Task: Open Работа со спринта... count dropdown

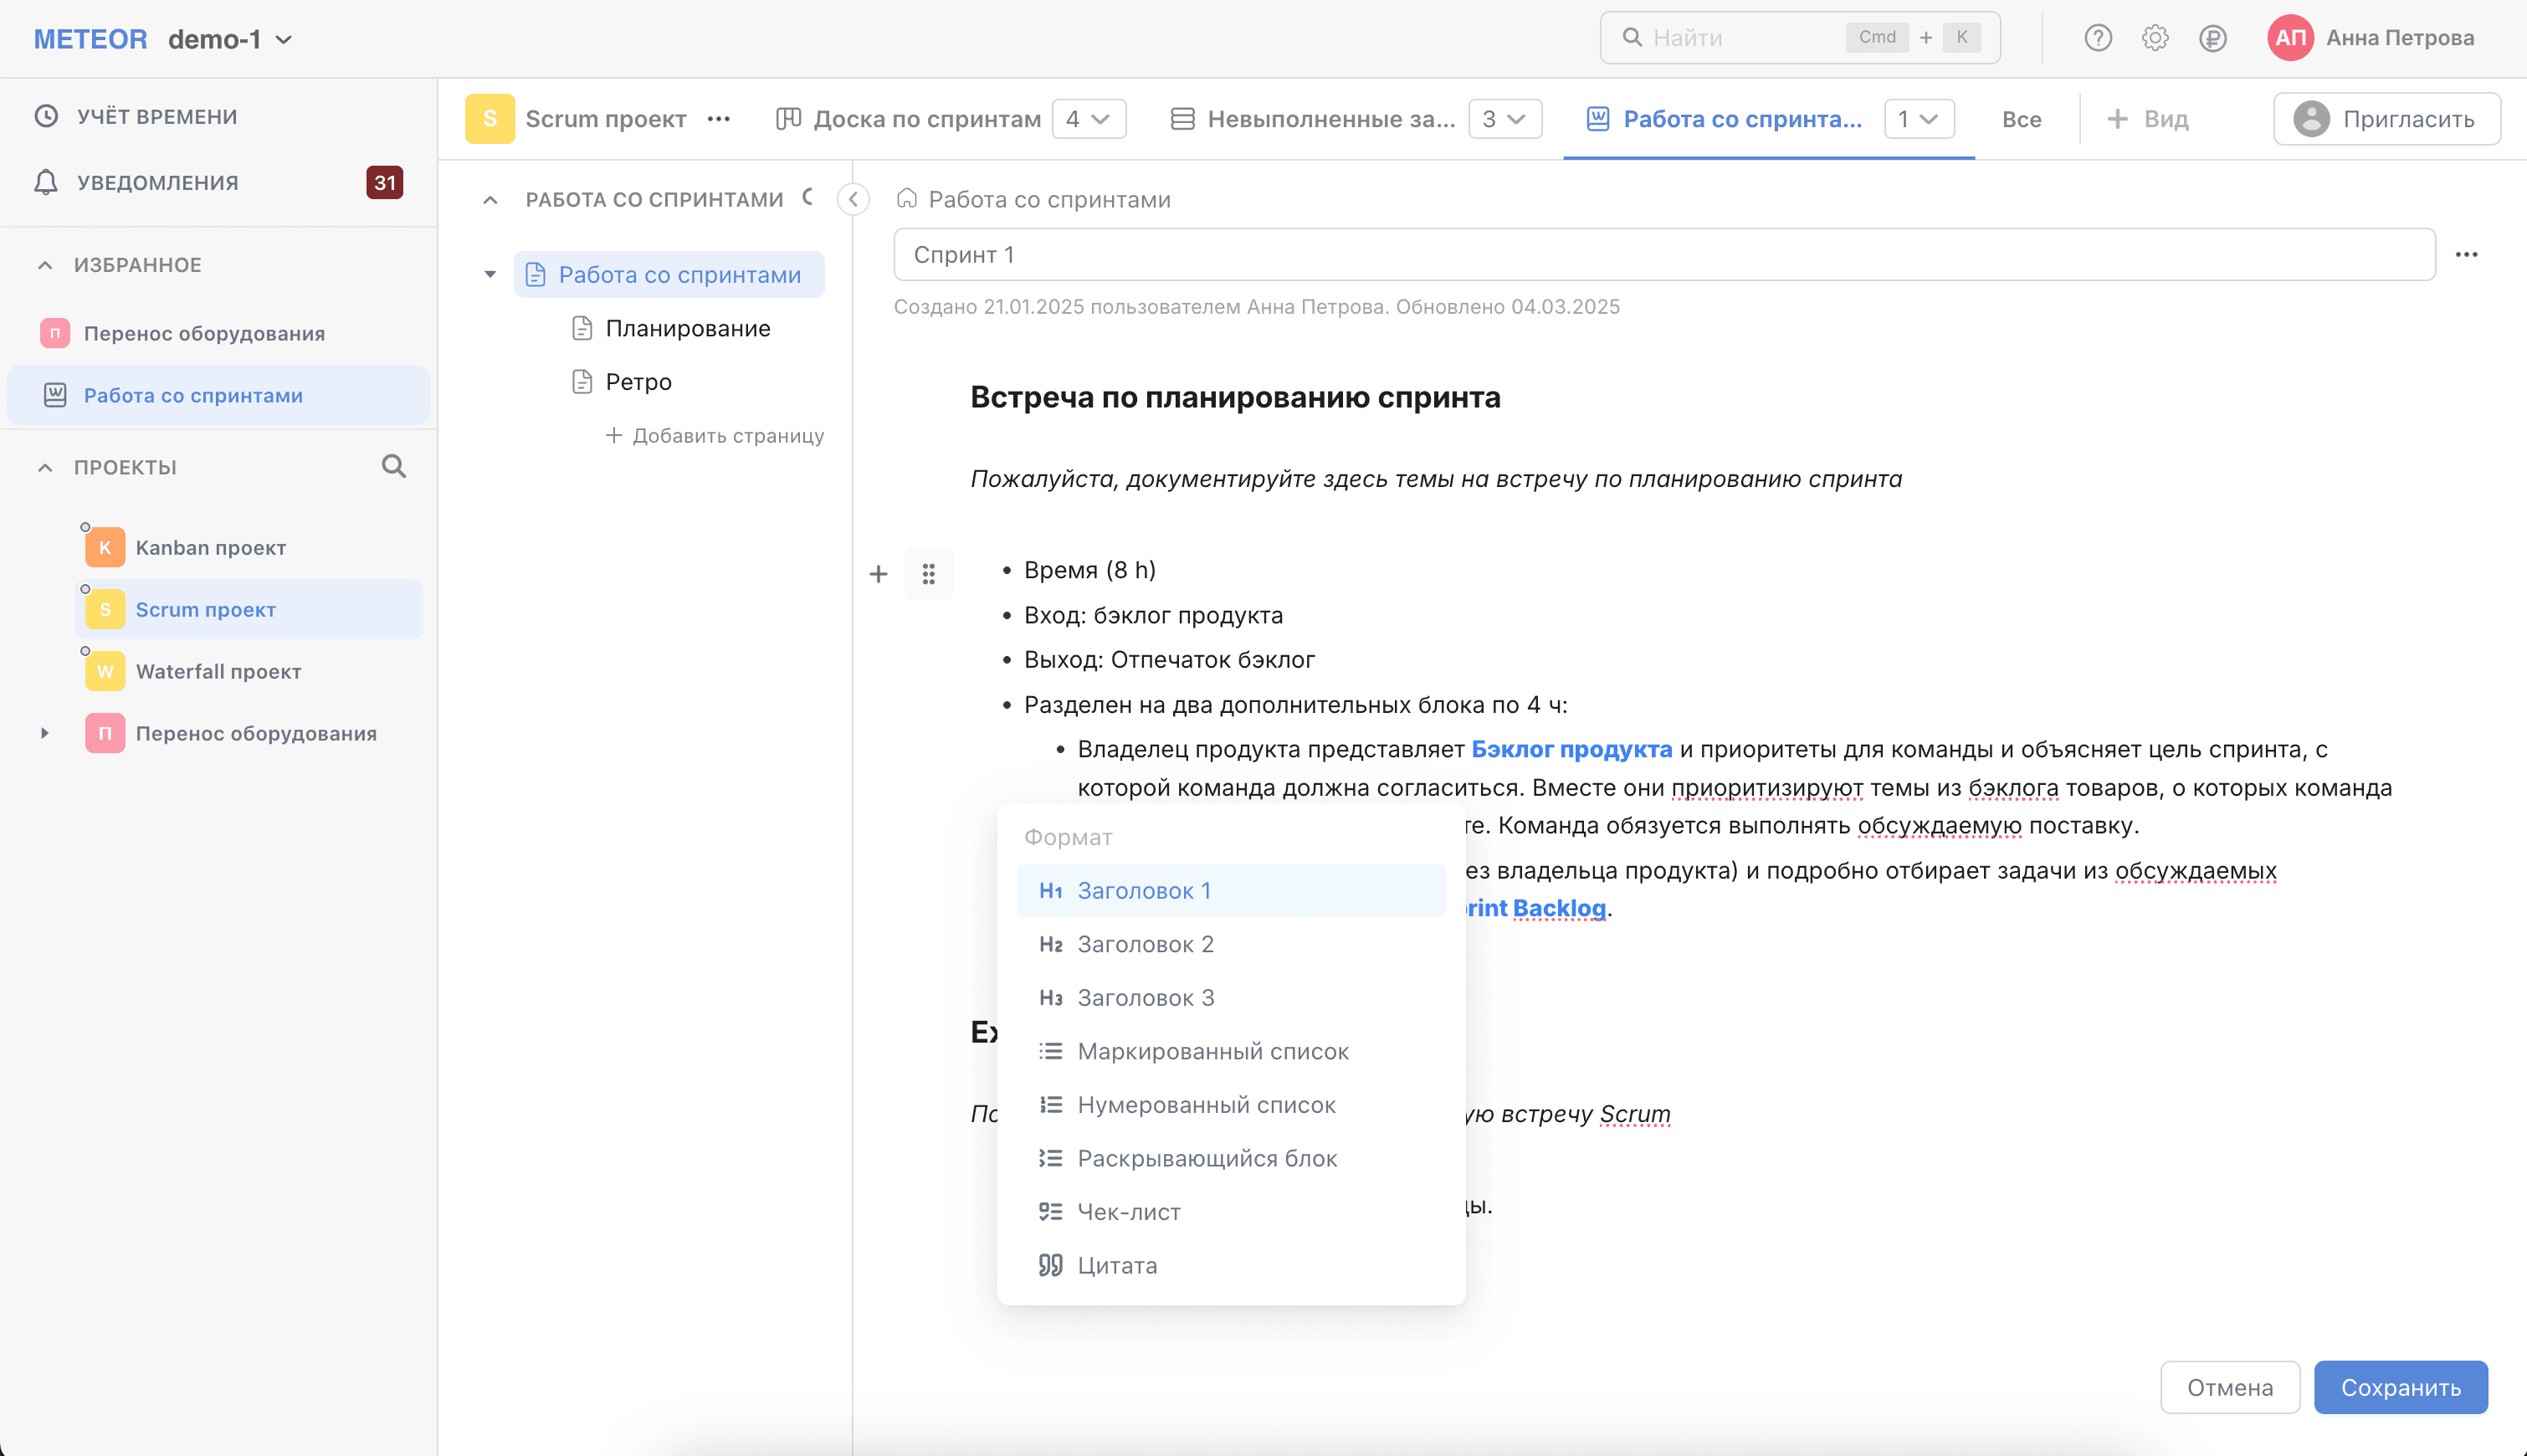Action: point(1919,119)
